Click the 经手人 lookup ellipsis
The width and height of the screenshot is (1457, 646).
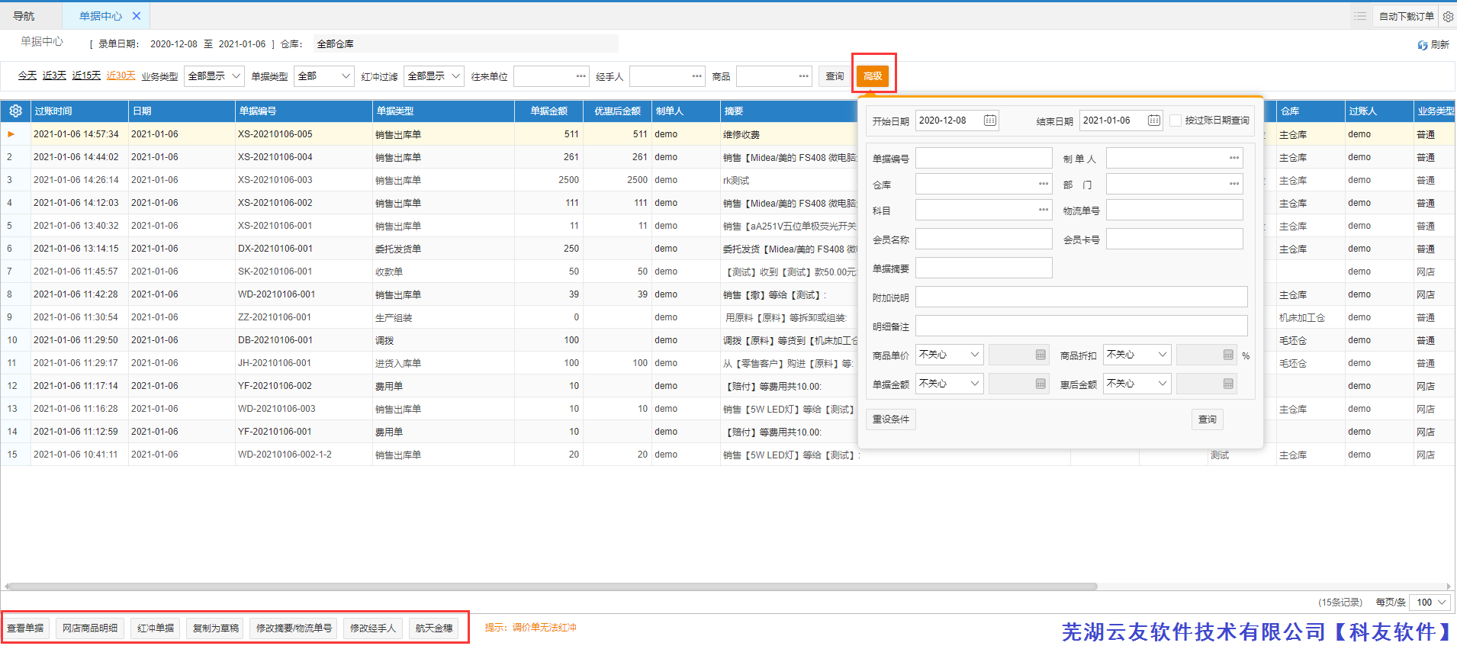coord(697,76)
